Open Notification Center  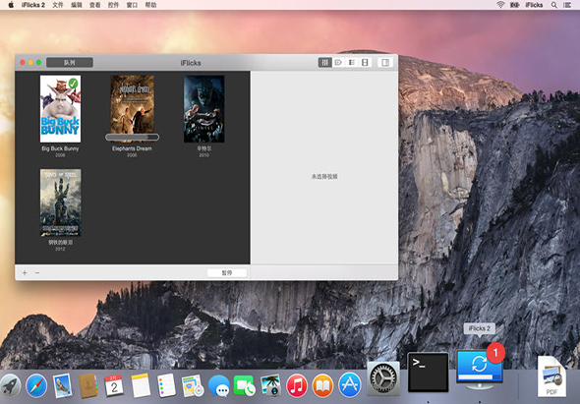click(567, 5)
